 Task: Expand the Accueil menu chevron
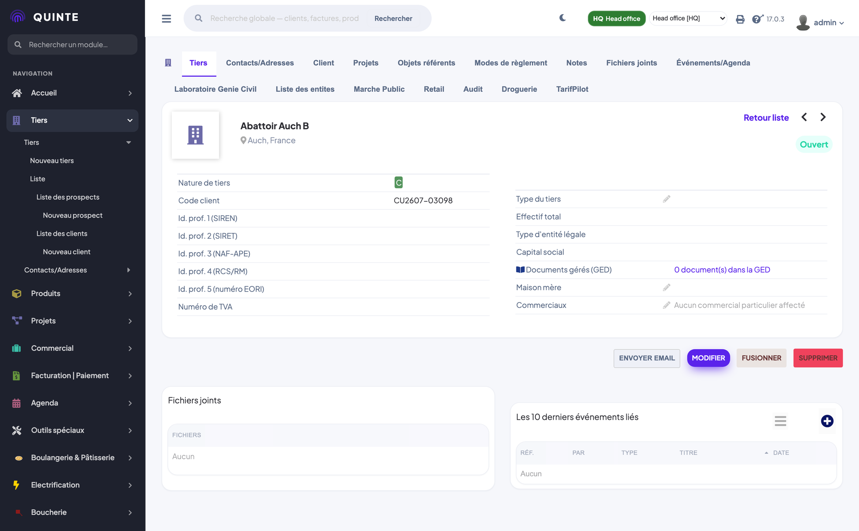(x=130, y=93)
